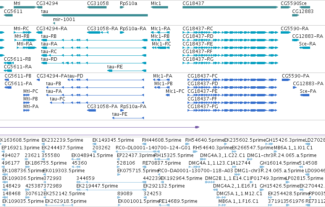Viewport: 325px width, 207px height.
Task: Open the MB6A.1_1.F16.C1 label
Action: click(x=238, y=201)
